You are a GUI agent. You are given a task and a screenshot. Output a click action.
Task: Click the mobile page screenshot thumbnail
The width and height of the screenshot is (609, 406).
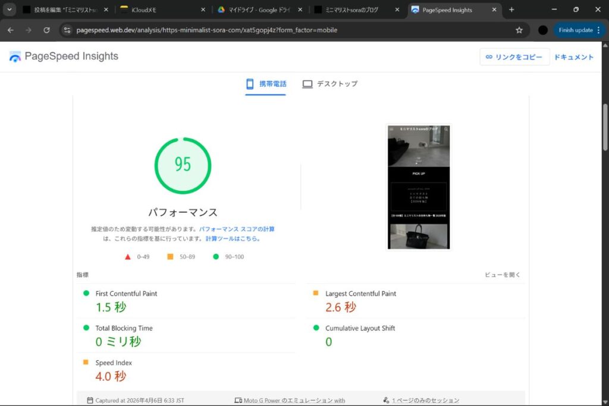418,187
